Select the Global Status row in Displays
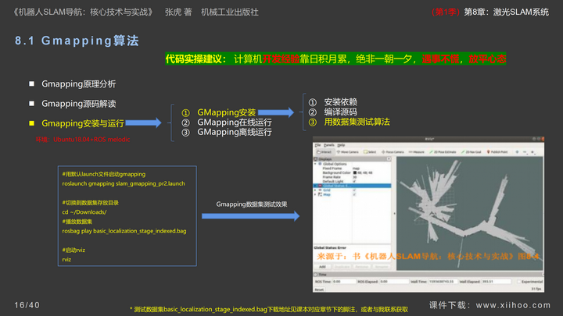 [352, 186]
